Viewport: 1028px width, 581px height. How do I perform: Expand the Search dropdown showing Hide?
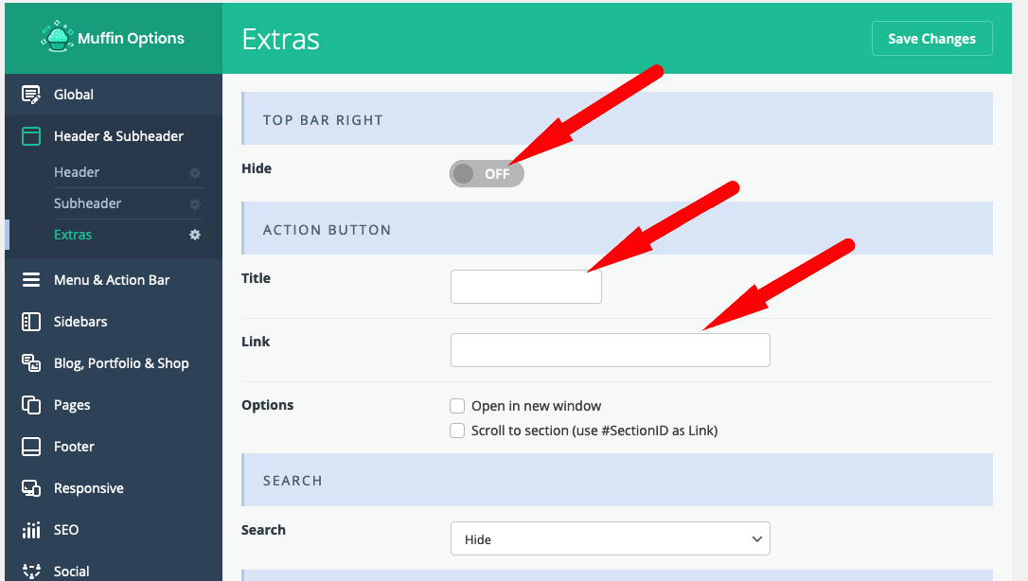point(611,538)
